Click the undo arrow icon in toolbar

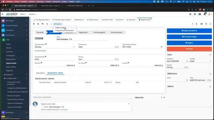(x=42, y=24)
